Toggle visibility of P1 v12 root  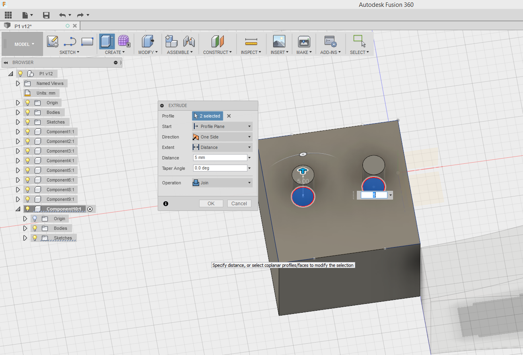tap(21, 74)
